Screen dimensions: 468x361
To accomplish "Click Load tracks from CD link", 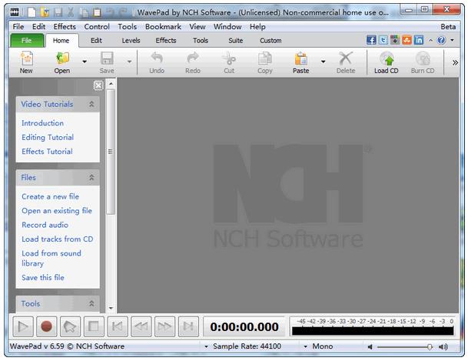I will pyautogui.click(x=58, y=239).
